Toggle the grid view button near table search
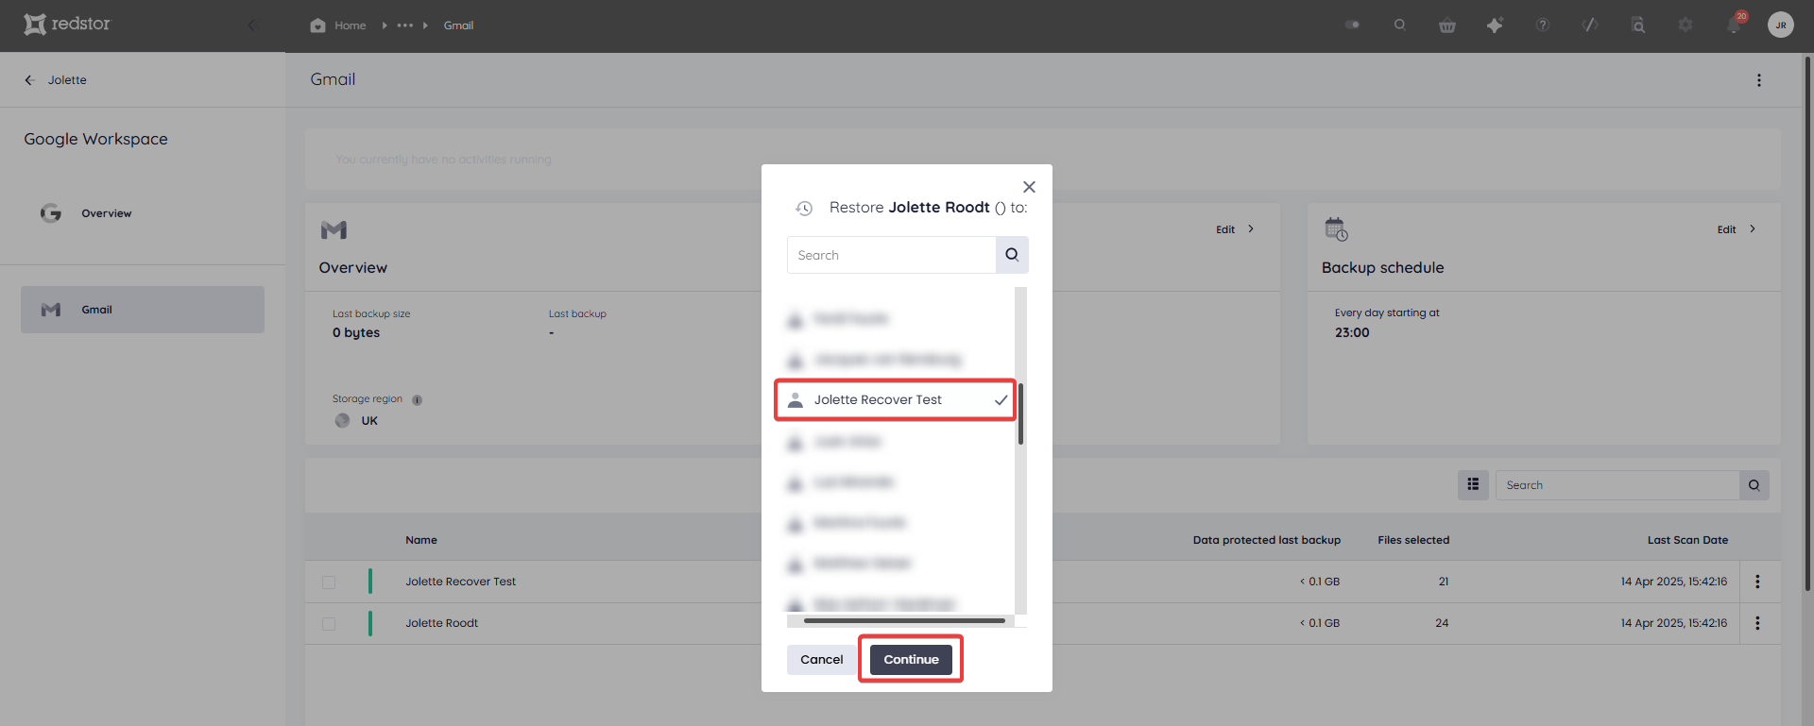This screenshot has height=726, width=1814. (1473, 485)
